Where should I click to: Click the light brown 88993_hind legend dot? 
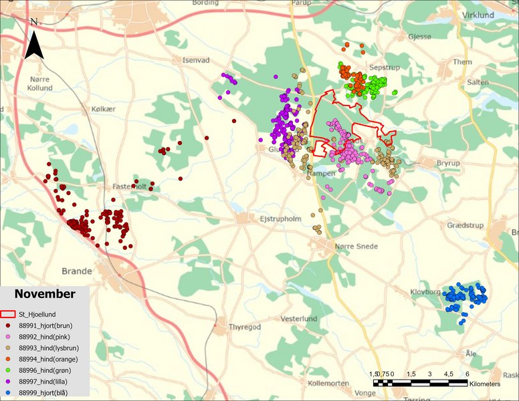click(8, 348)
